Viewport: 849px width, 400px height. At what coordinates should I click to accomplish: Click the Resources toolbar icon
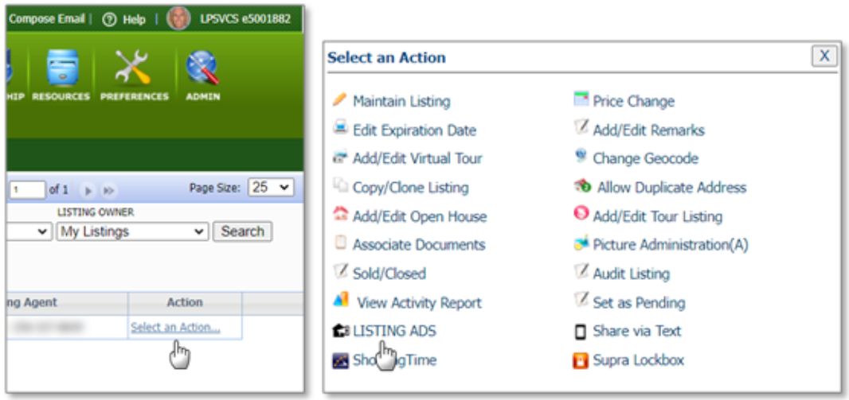point(61,70)
